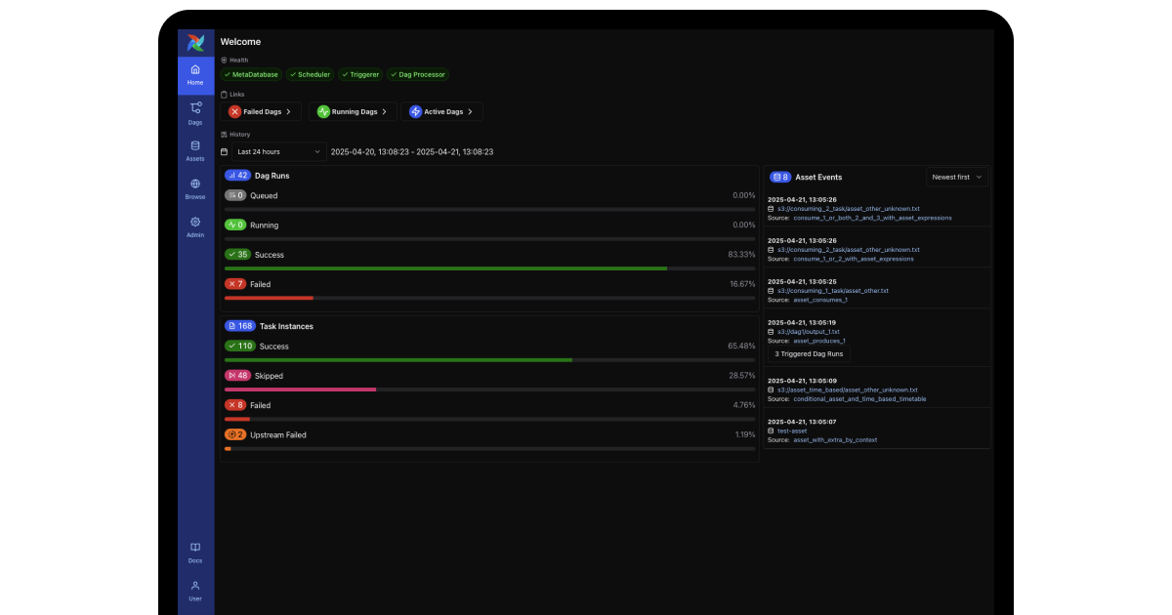Click the 3 Triggered Dag Runs button

809,354
